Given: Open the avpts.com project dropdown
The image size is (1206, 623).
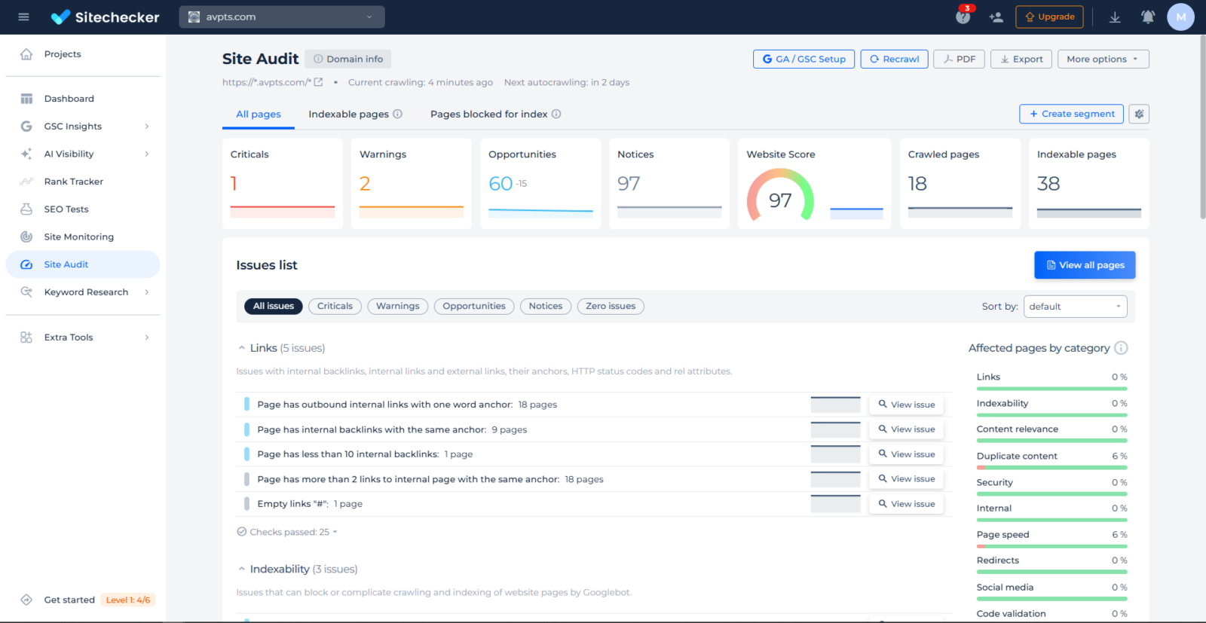Looking at the screenshot, I should click(x=282, y=17).
